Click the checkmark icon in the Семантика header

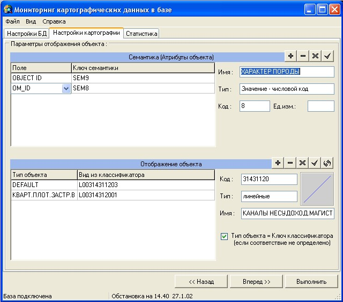327,56
